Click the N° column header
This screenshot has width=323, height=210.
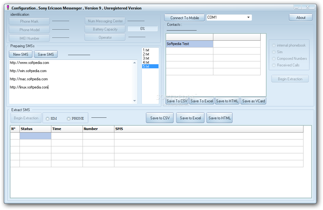tap(15, 129)
